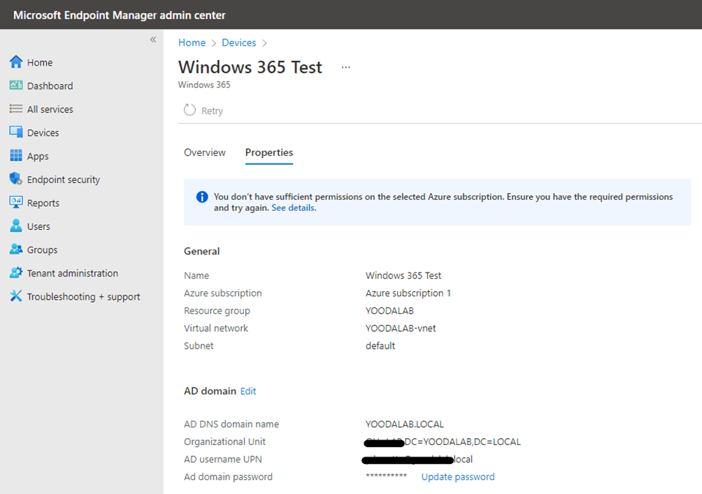The image size is (702, 494).
Task: Open Devices in the left navigation
Action: pos(43,133)
